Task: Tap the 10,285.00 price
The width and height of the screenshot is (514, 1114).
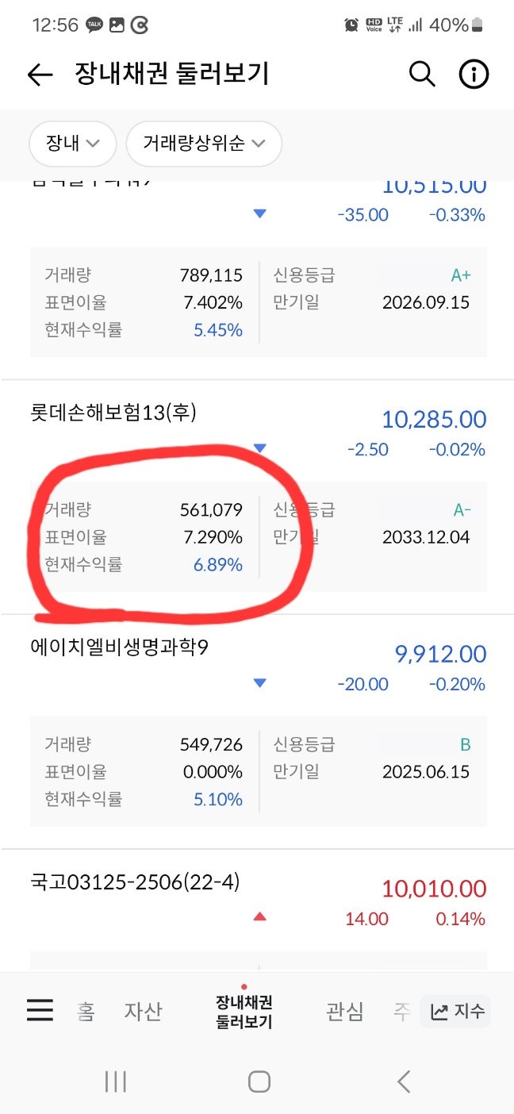Action: click(434, 419)
